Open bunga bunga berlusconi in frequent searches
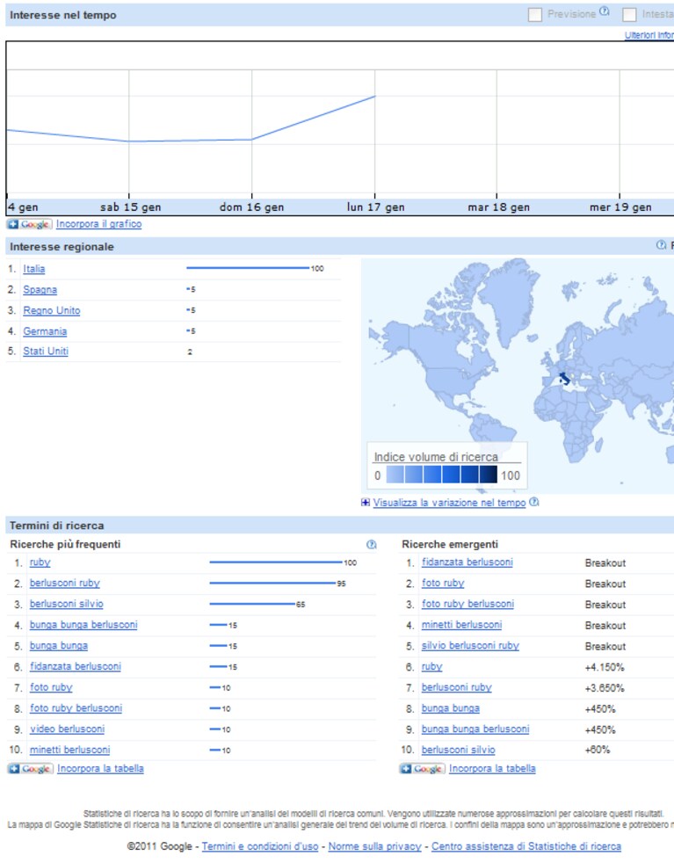This screenshot has width=674, height=863. (x=83, y=625)
